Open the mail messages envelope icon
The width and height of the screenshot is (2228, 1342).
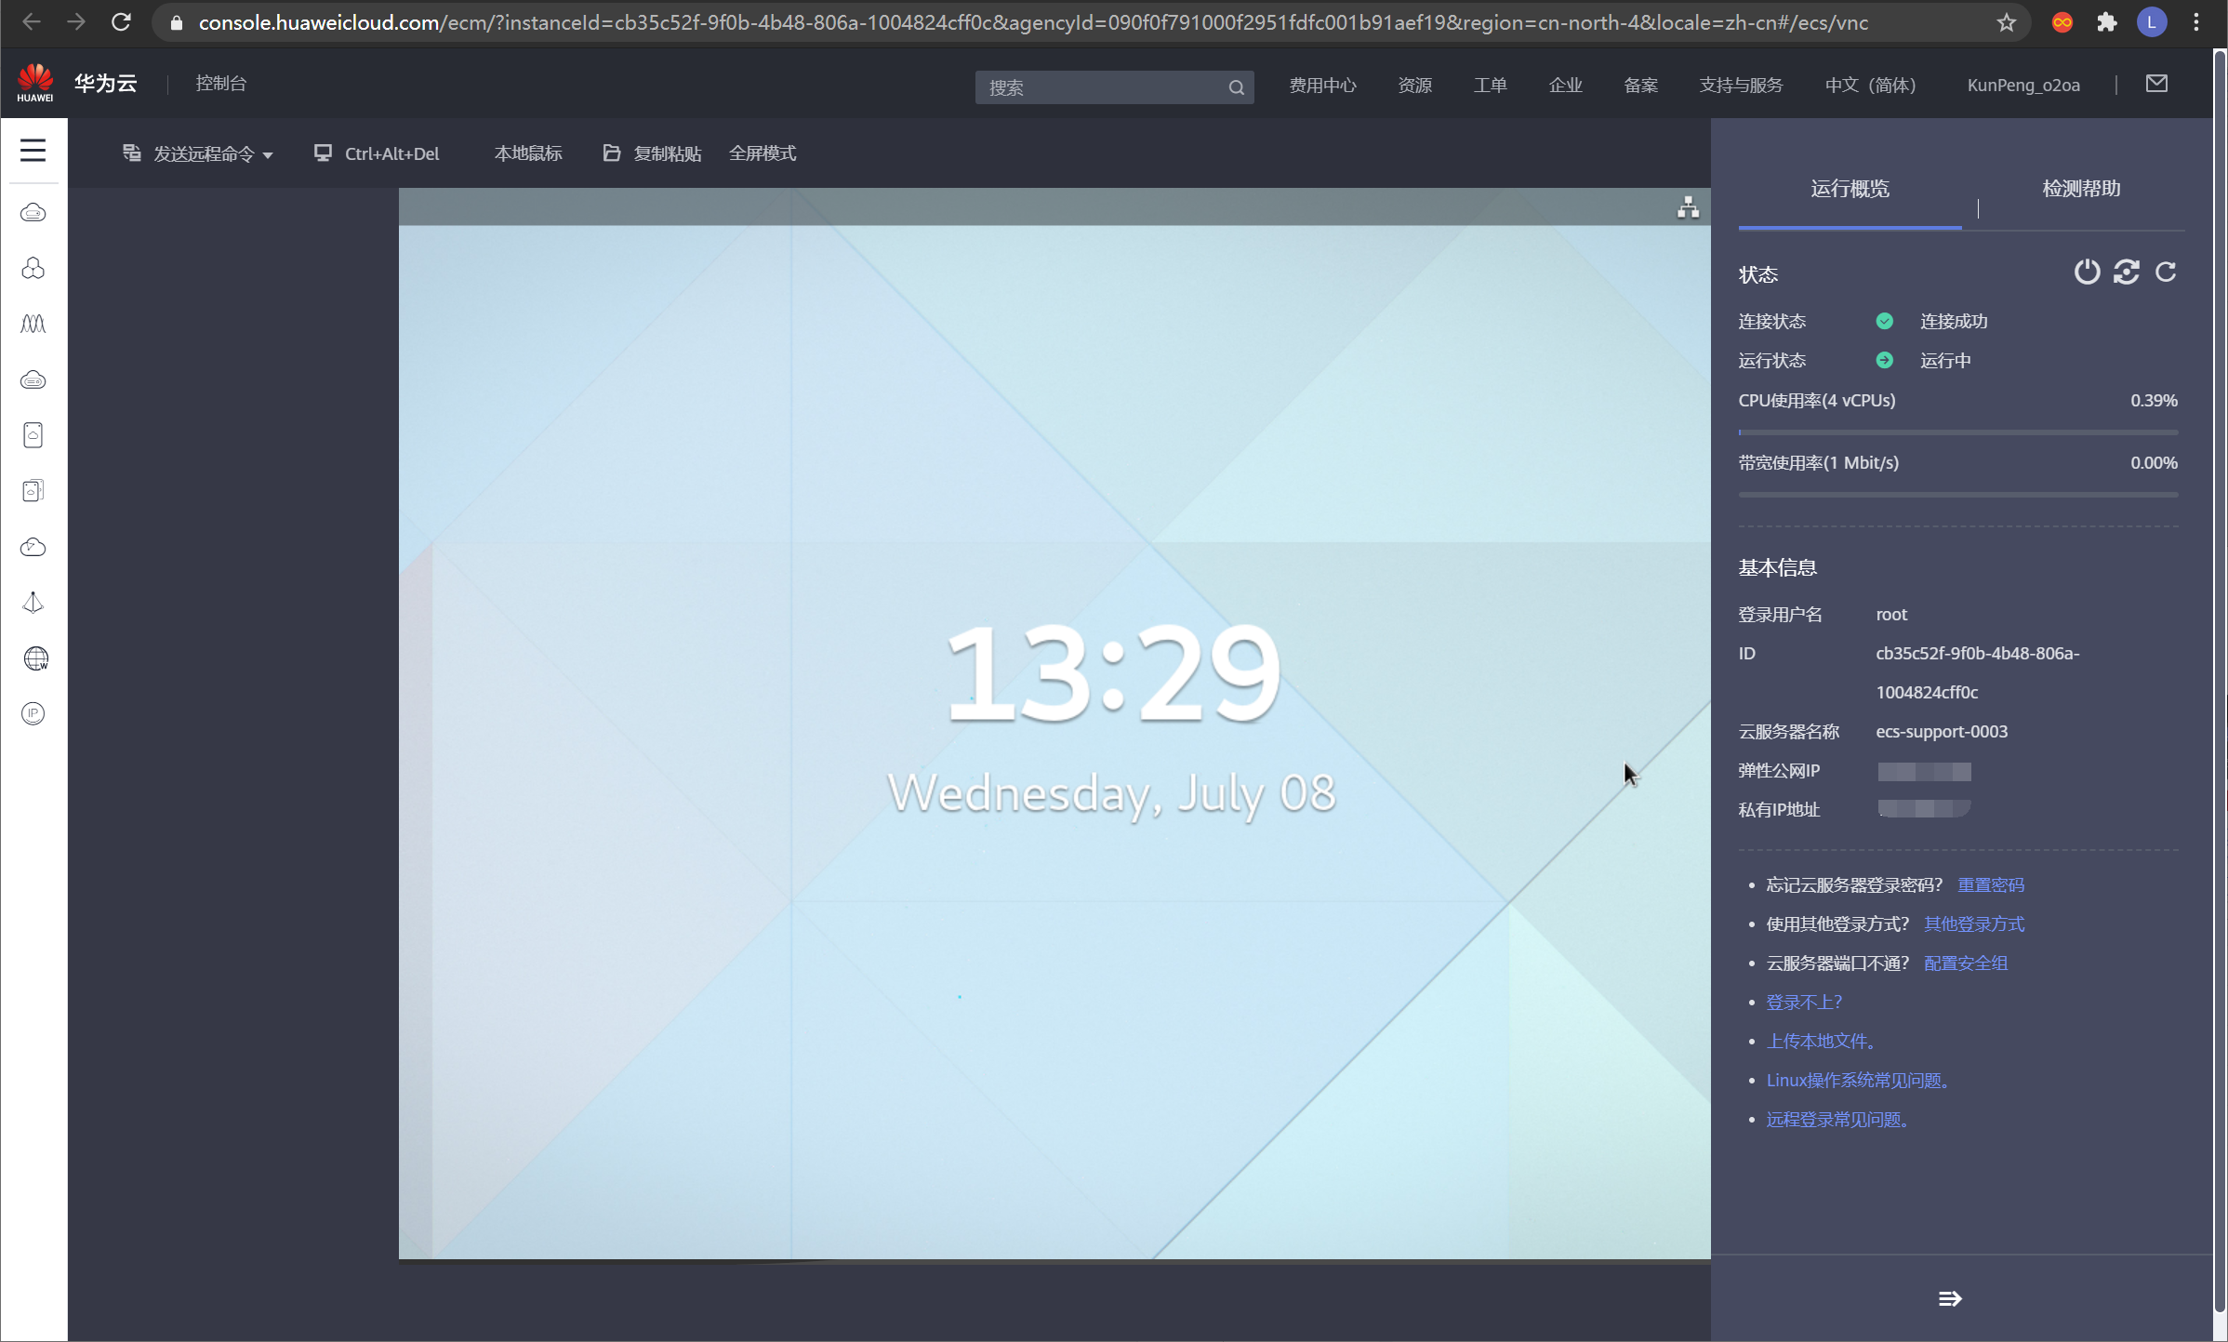click(x=2156, y=84)
